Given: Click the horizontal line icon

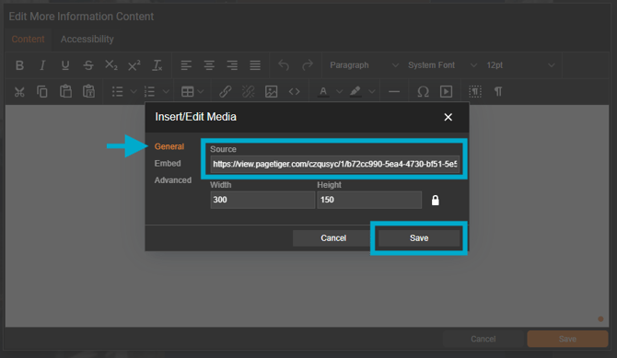Looking at the screenshot, I should [x=394, y=92].
